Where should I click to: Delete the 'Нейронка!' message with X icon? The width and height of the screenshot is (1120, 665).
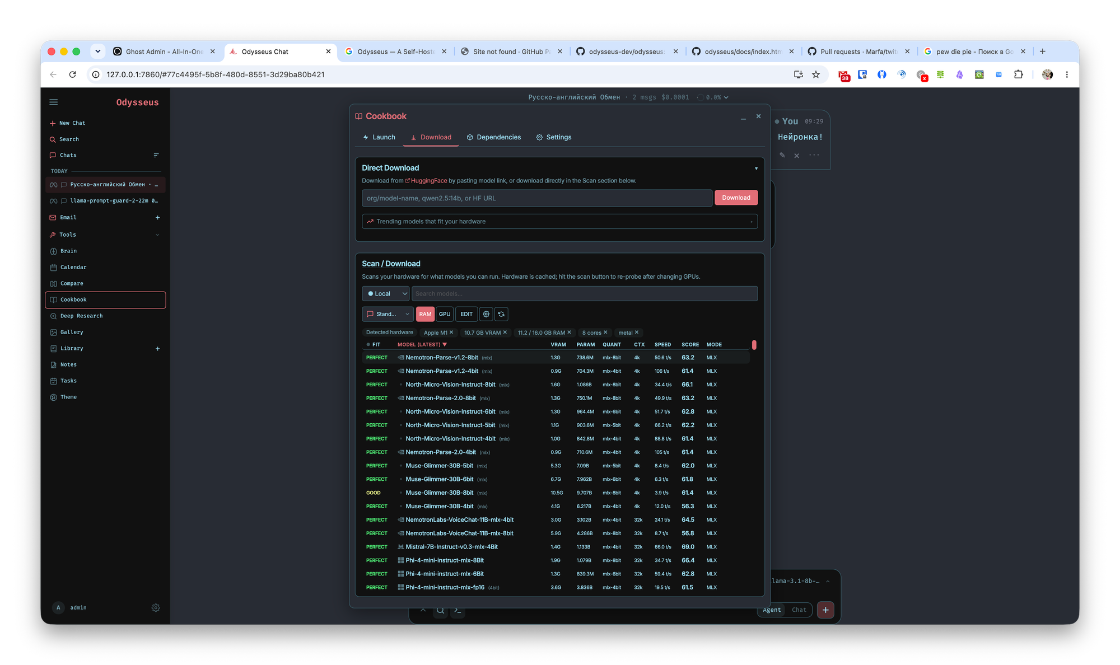[797, 156]
